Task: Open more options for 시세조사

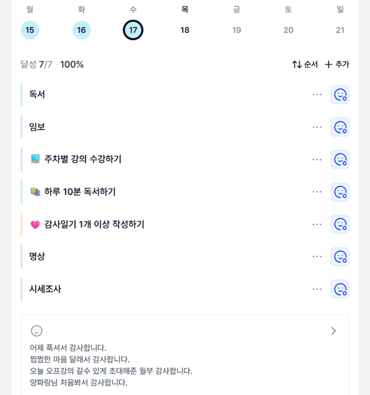Action: pyautogui.click(x=317, y=289)
